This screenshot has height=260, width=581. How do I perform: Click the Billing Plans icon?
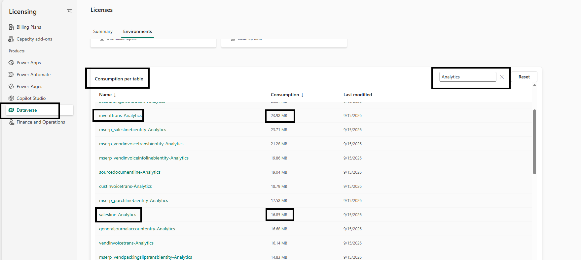[11, 27]
